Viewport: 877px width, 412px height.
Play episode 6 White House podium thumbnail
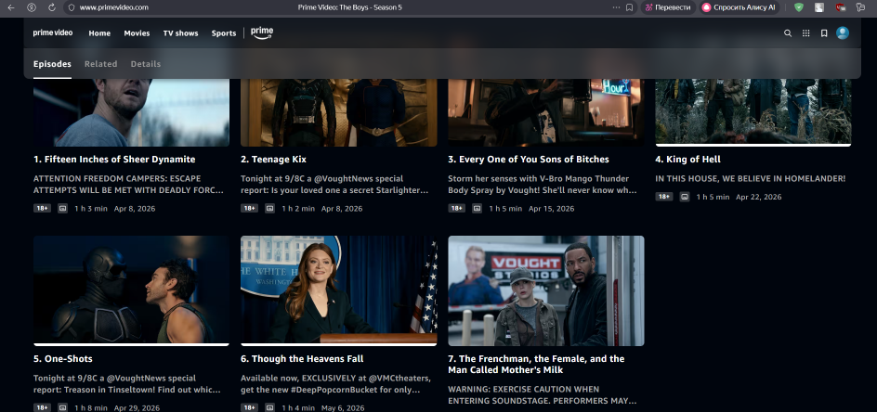pos(339,290)
